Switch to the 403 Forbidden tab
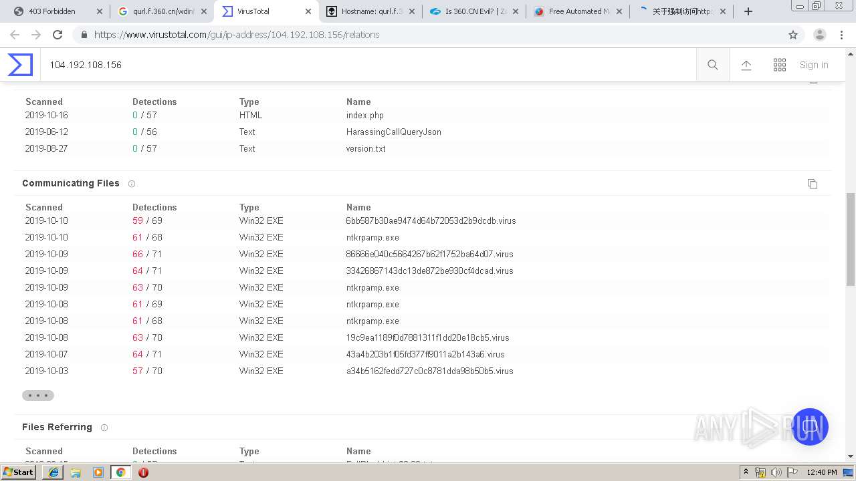 click(x=57, y=11)
